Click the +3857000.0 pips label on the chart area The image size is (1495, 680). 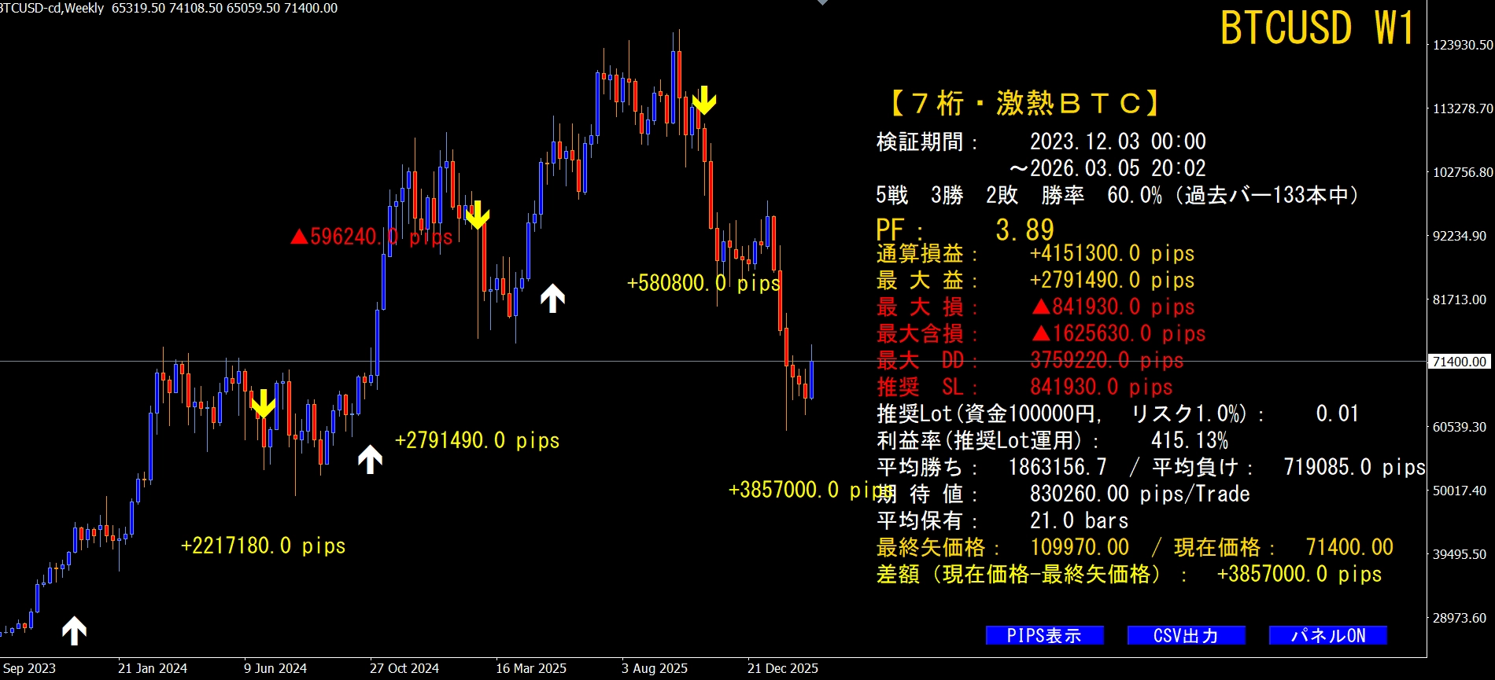coord(811,490)
